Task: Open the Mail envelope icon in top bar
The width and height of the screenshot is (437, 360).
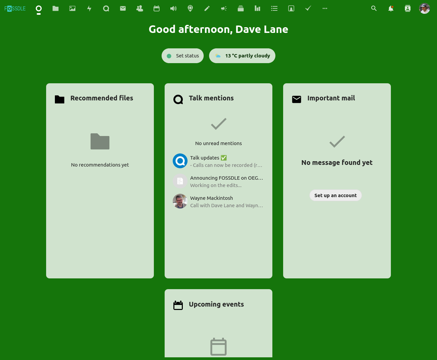Action: pos(123,8)
